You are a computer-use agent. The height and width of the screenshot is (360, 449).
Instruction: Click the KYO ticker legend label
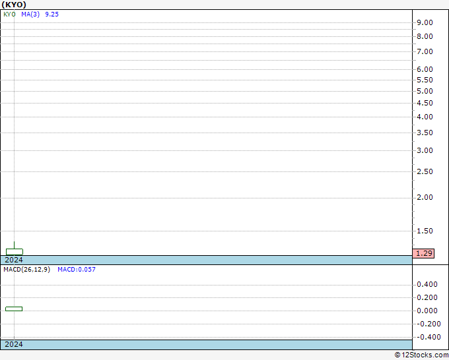(x=9, y=15)
